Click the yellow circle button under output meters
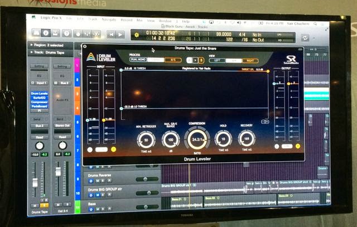This screenshot has width=357, height=227. point(298,146)
